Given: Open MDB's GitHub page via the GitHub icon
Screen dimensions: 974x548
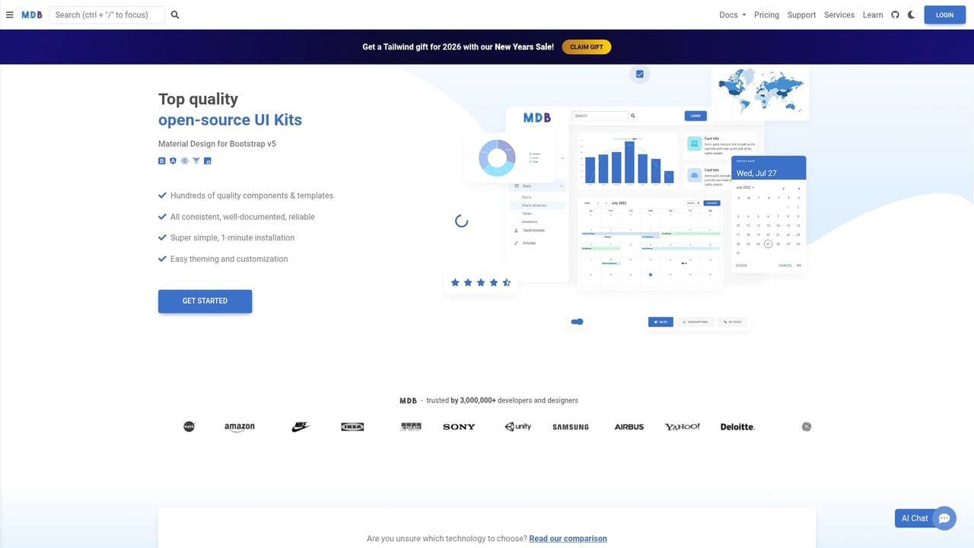Looking at the screenshot, I should click(896, 14).
